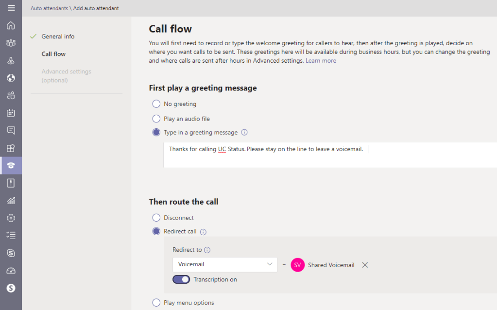Open the Learn more link
This screenshot has height=310, width=497.
pyautogui.click(x=320, y=61)
